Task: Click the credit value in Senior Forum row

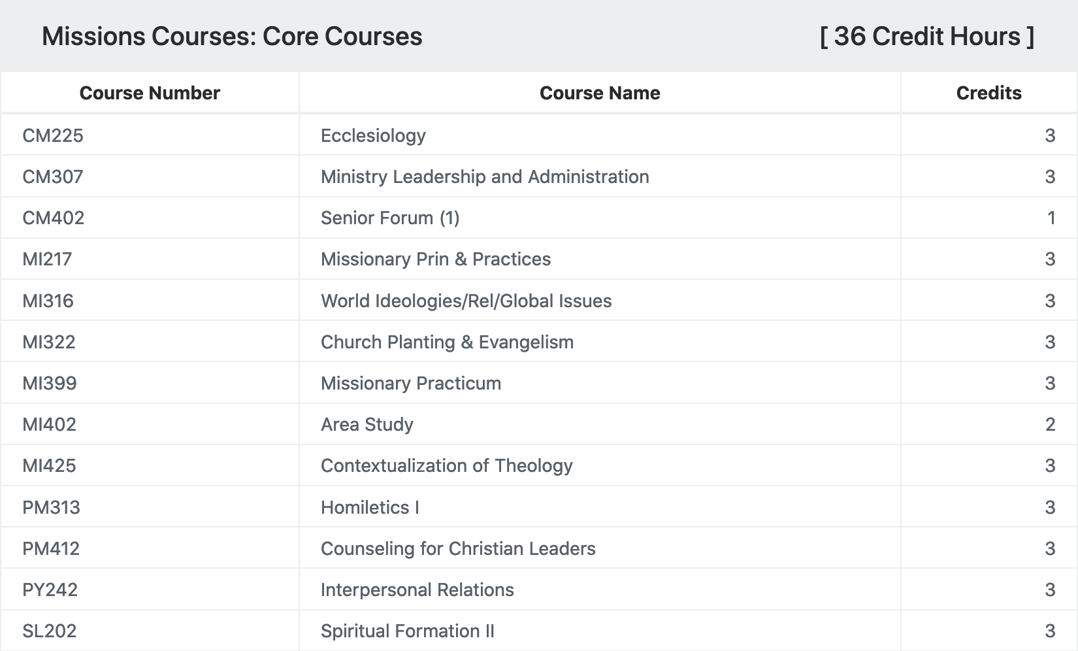Action: [x=1051, y=218]
